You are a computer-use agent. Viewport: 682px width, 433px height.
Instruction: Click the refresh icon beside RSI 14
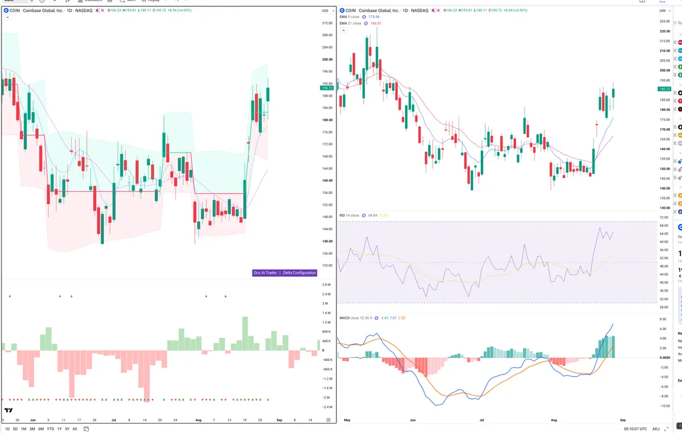point(364,215)
